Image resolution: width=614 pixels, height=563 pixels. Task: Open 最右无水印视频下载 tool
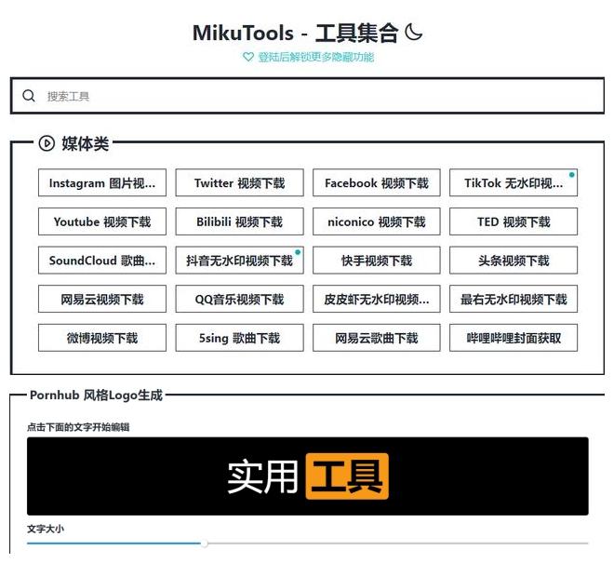(514, 299)
